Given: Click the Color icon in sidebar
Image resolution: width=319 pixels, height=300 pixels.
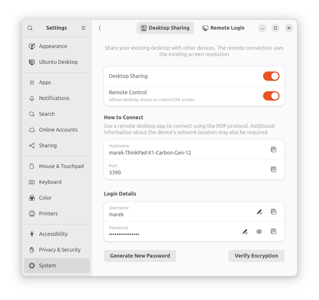Looking at the screenshot, I should tap(32, 198).
